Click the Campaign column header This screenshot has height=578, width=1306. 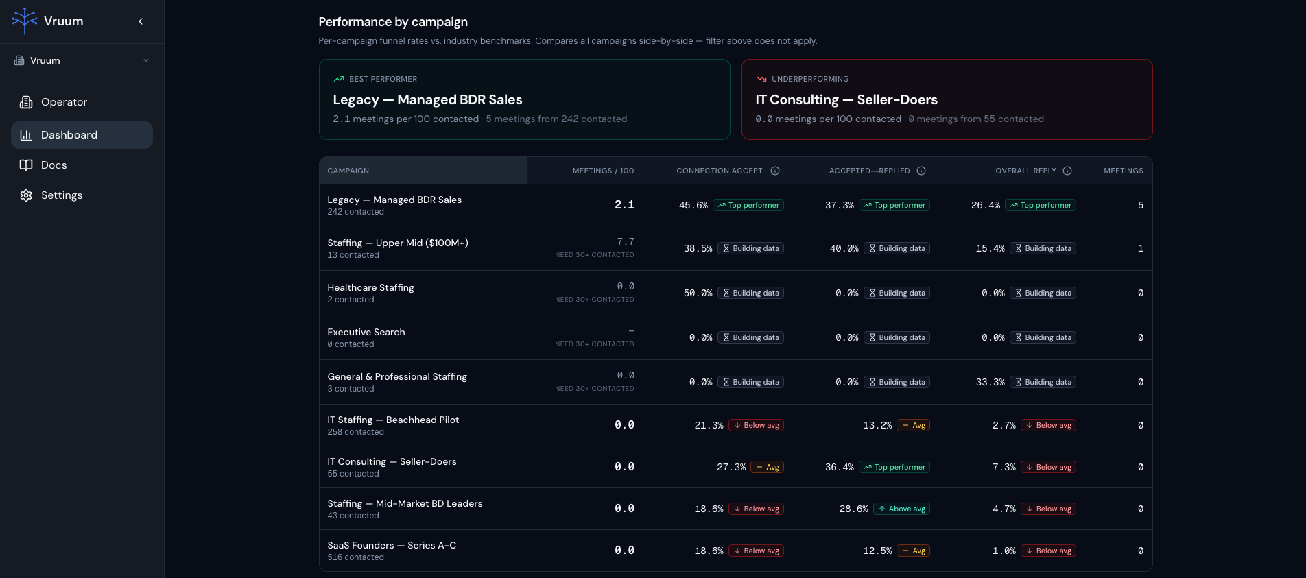pyautogui.click(x=348, y=171)
